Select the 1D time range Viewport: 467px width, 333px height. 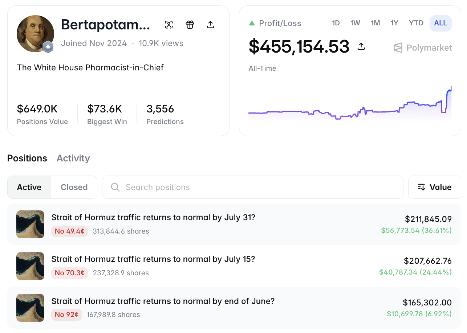[x=336, y=23]
